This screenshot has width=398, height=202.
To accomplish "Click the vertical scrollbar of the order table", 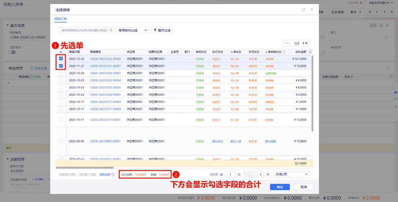I will [x=312, y=93].
